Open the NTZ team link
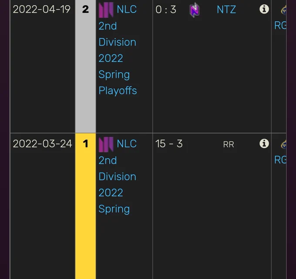Image resolution: width=296 pixels, height=279 pixels. (x=226, y=10)
